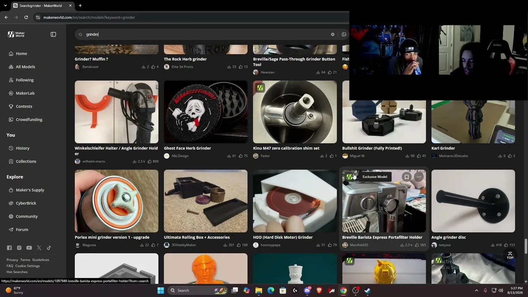Open the tab list dropdown arrow
528x297 pixels.
pos(5,5)
